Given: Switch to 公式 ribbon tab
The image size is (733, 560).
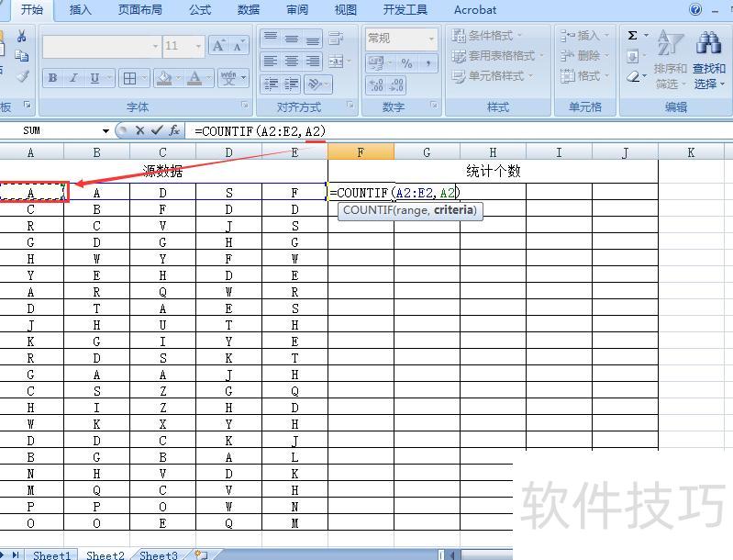Looking at the screenshot, I should pyautogui.click(x=200, y=9).
